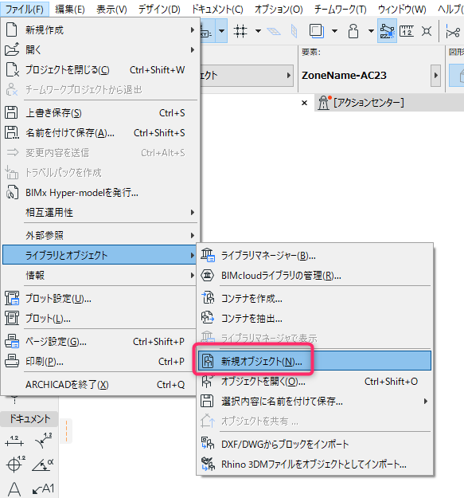The height and width of the screenshot is (498, 464).
Task: Open the grid snap dropdown arrow
Action: (258, 31)
